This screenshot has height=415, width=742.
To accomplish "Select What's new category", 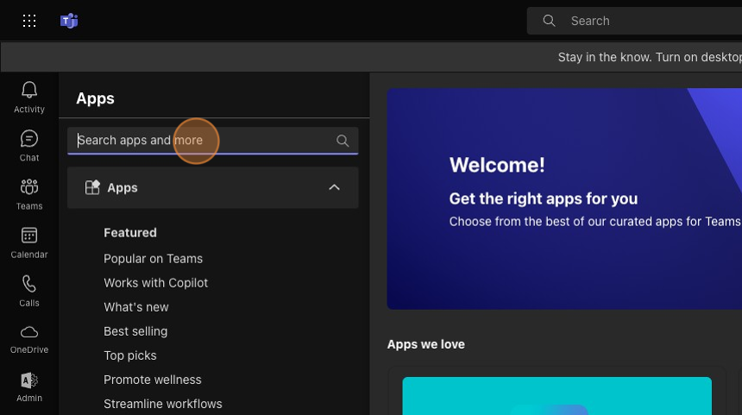I will tap(136, 307).
